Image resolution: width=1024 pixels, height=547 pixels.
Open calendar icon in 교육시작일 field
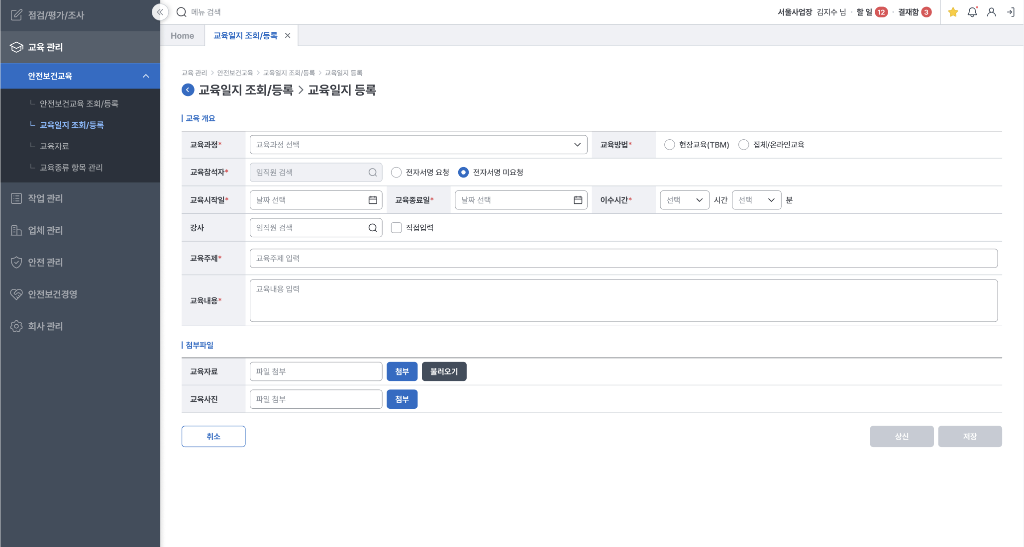373,200
